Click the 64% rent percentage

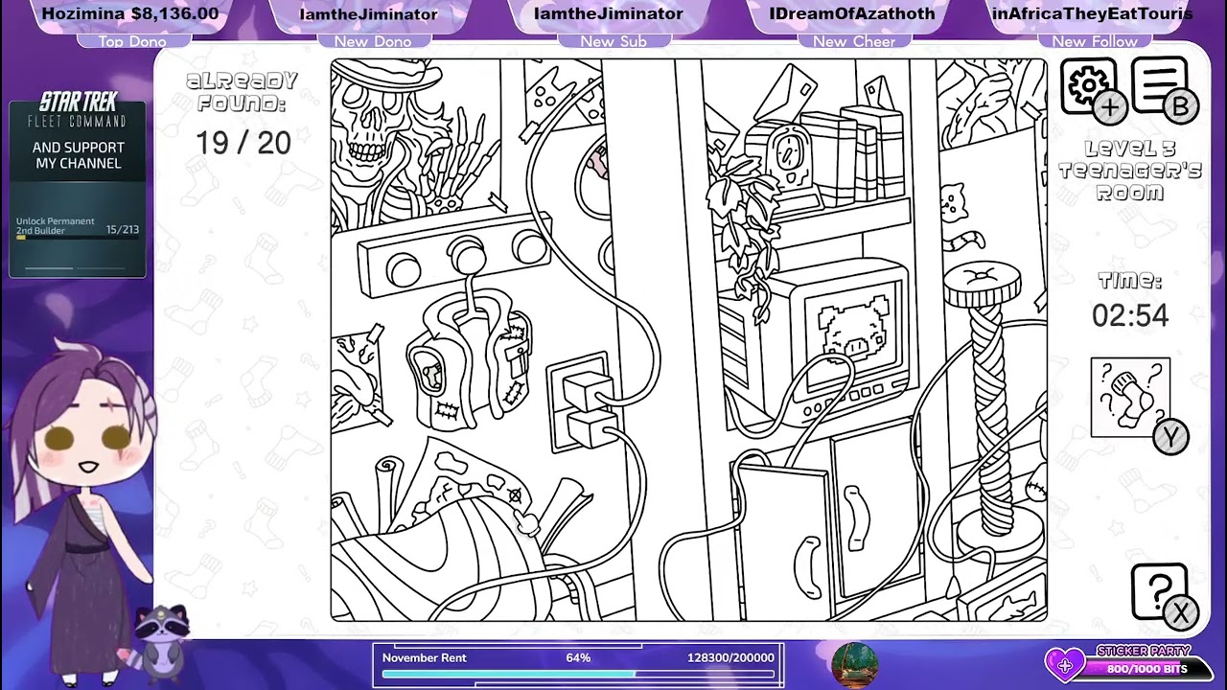click(578, 657)
